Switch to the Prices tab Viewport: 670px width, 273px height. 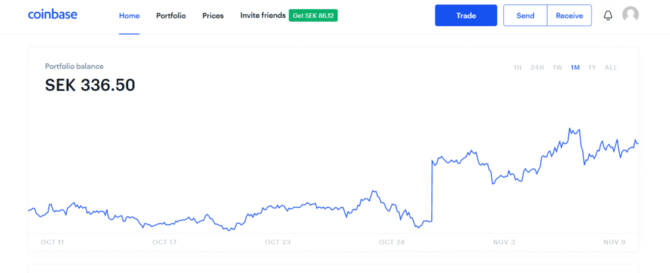pyautogui.click(x=213, y=16)
